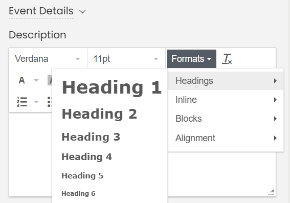Select the text color A icon
This screenshot has height=203, width=290.
22,80
